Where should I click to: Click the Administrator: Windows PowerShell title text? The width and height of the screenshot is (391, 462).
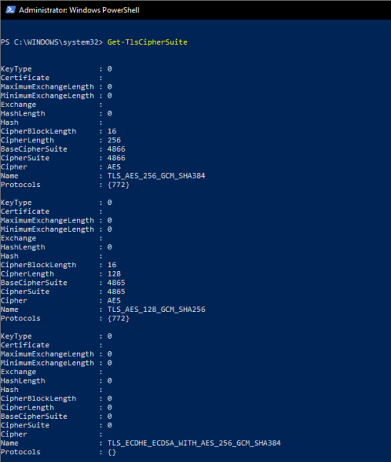pyautogui.click(x=79, y=10)
